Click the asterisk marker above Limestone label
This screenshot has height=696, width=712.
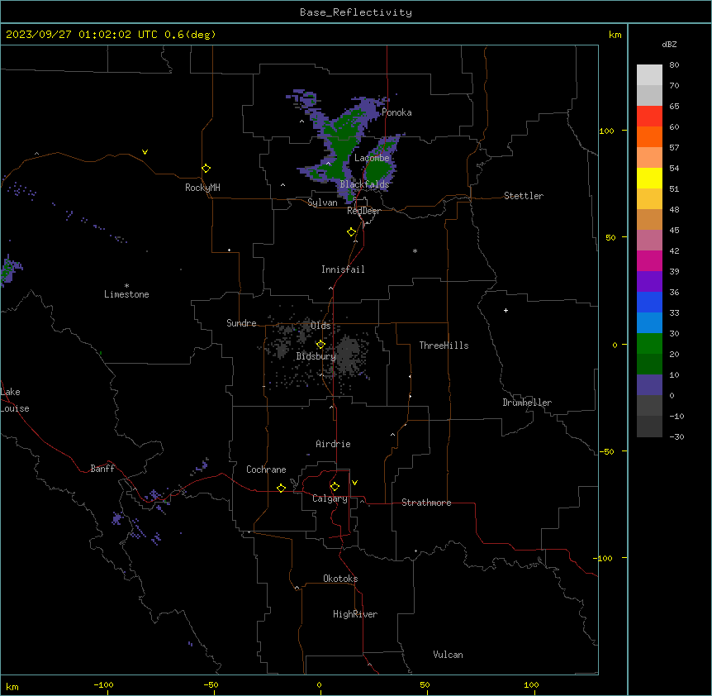point(126,286)
